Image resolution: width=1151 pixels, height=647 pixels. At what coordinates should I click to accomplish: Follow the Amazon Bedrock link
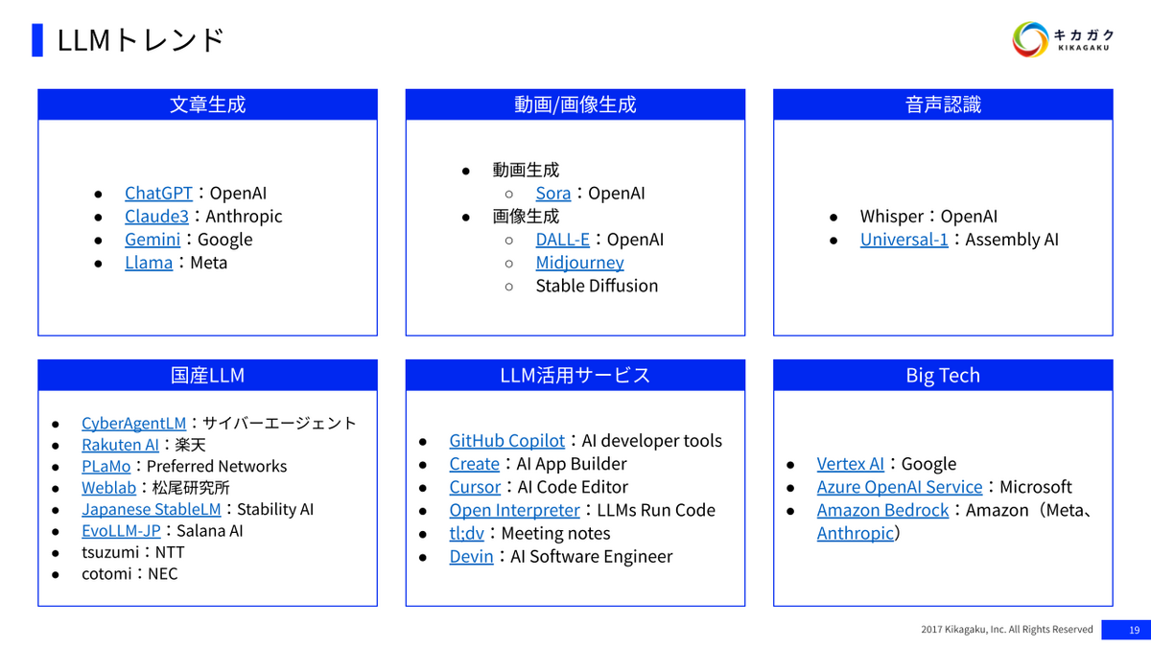pos(882,509)
